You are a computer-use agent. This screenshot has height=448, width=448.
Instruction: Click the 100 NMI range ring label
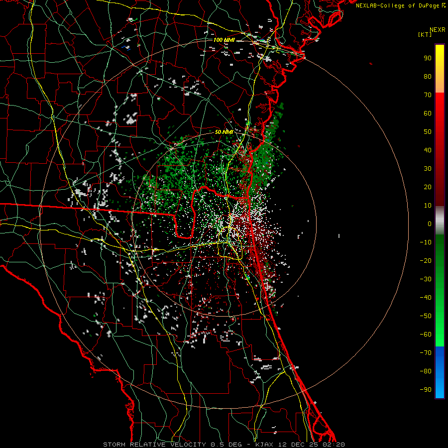(224, 40)
